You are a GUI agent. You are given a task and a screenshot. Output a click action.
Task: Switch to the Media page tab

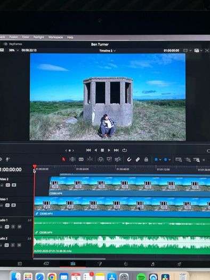pos(20,264)
